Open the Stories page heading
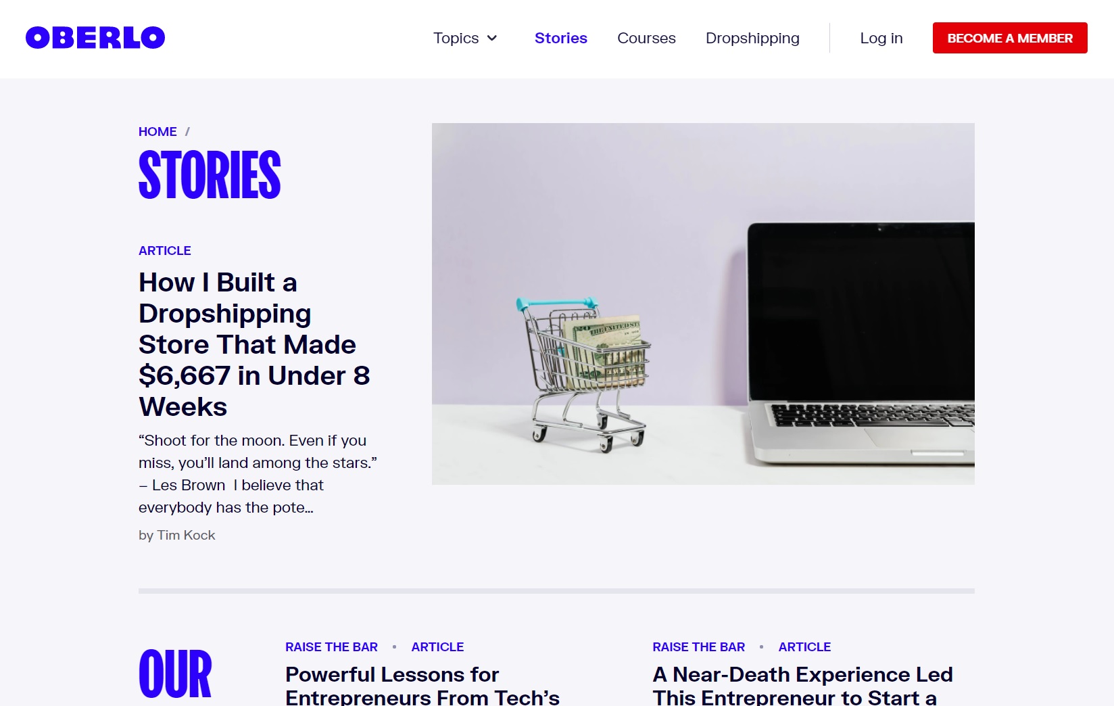The width and height of the screenshot is (1114, 706). 210,174
